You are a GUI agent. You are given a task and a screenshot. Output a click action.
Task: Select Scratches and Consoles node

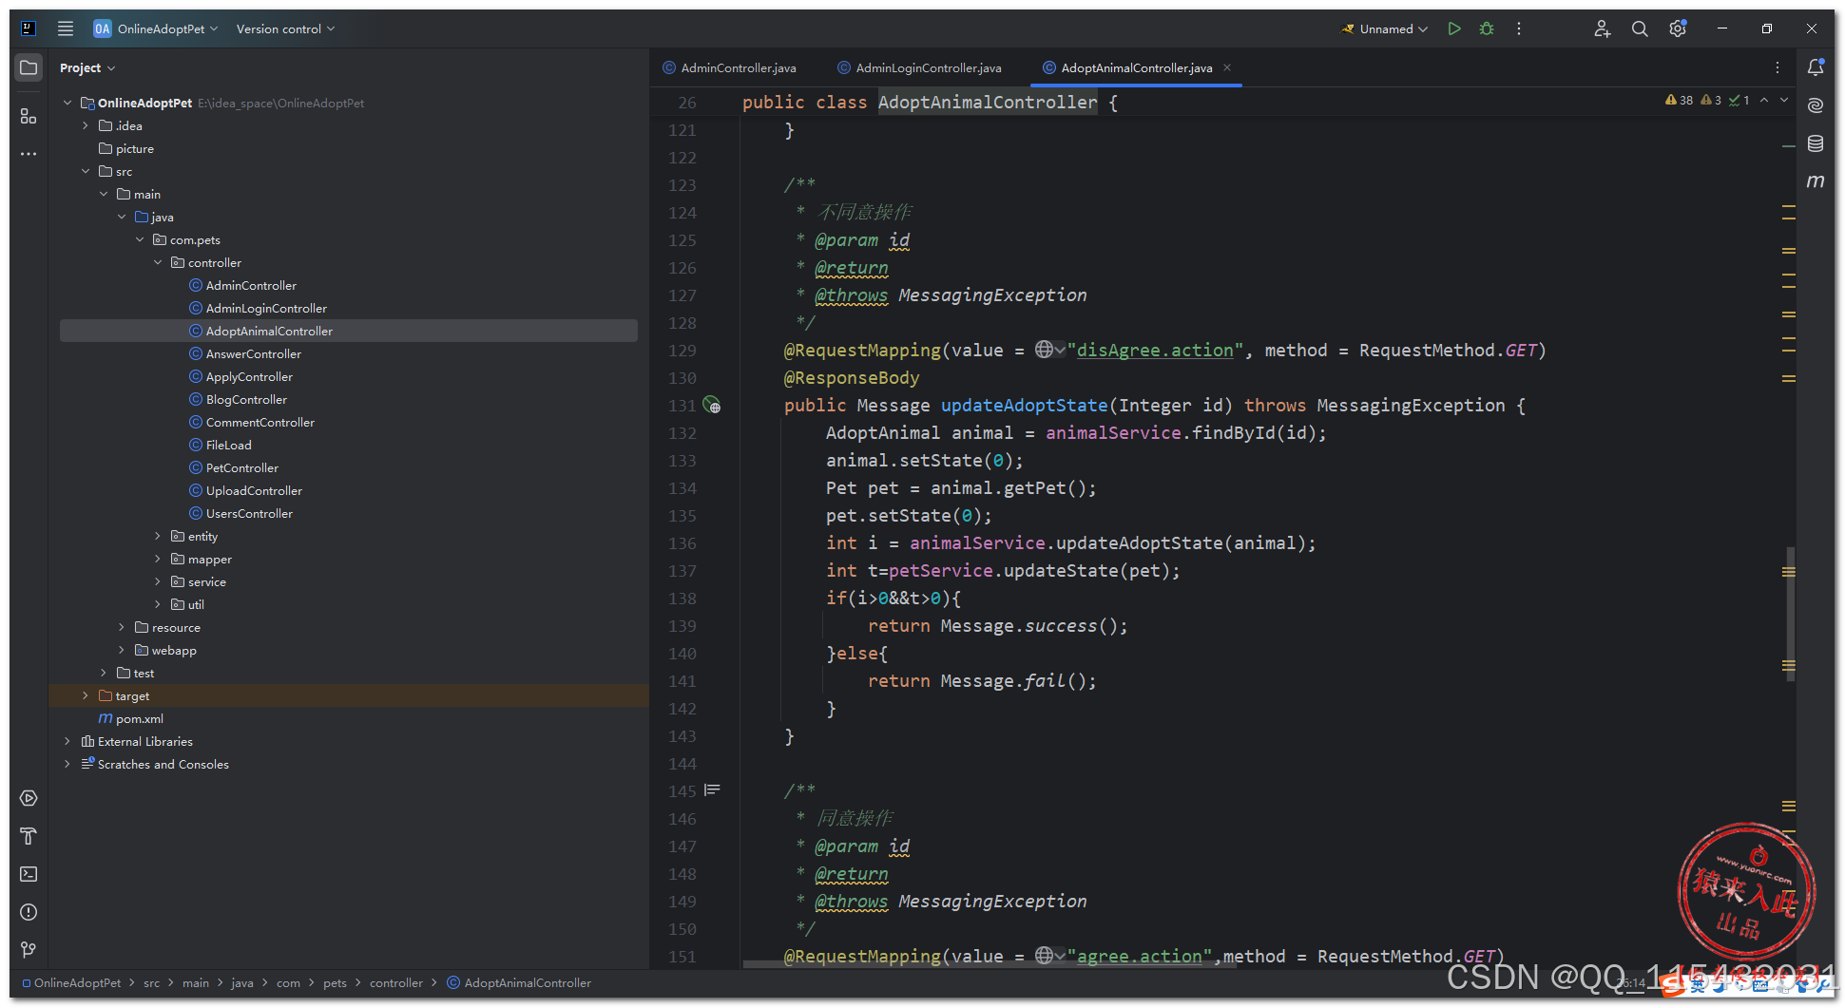pyautogui.click(x=163, y=764)
